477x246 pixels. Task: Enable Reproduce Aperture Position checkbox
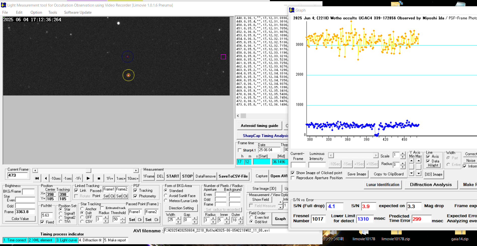[x=293, y=178]
